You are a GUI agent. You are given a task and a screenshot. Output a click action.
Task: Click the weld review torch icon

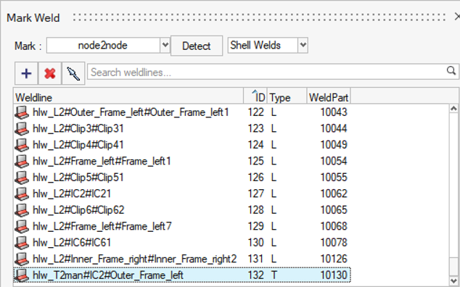coord(73,73)
